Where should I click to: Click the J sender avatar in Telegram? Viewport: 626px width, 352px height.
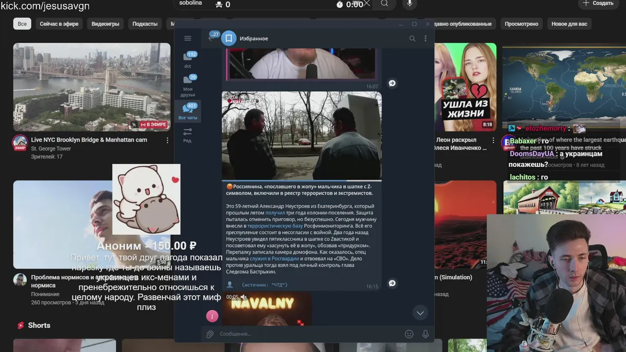click(212, 316)
